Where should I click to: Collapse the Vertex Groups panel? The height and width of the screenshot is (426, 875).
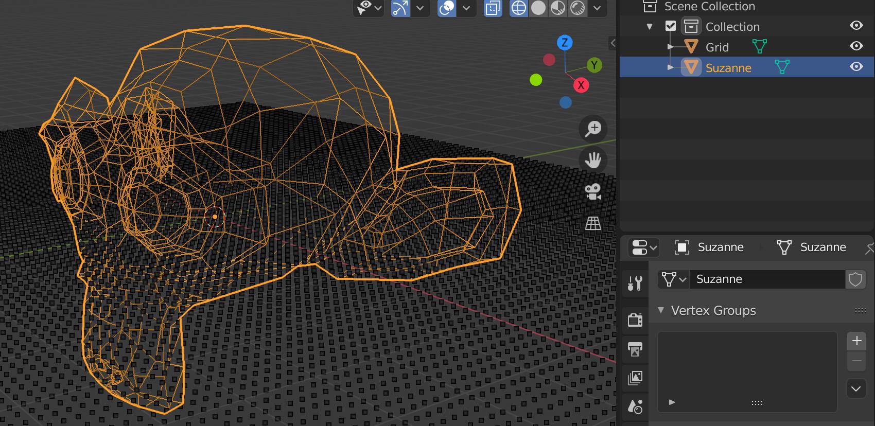tap(661, 310)
